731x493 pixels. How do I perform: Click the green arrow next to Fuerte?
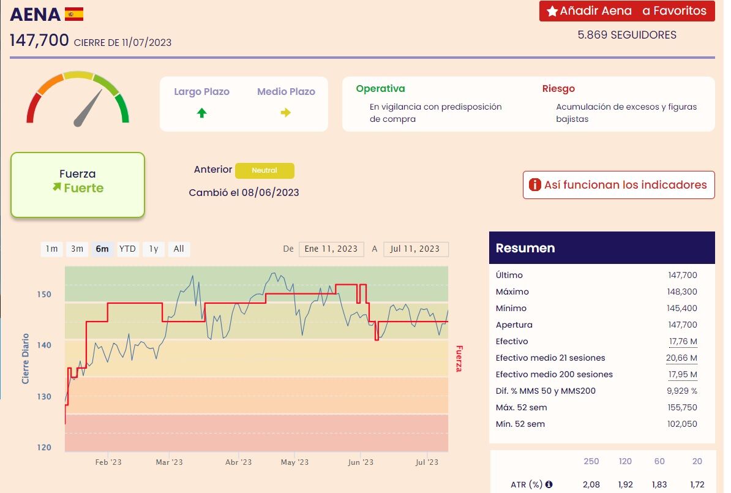(x=57, y=187)
